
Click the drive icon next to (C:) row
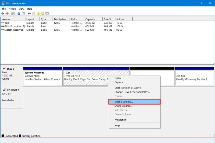3,23
